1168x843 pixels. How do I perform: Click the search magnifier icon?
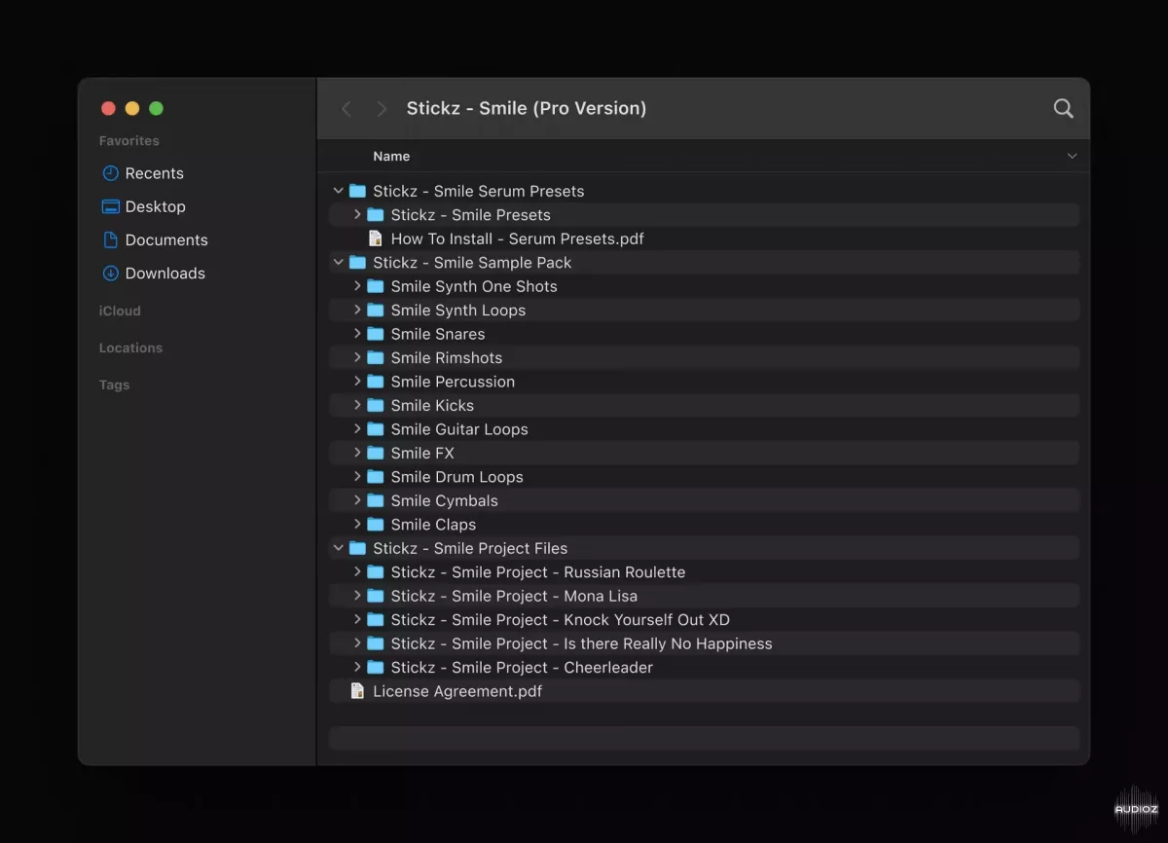coord(1064,108)
